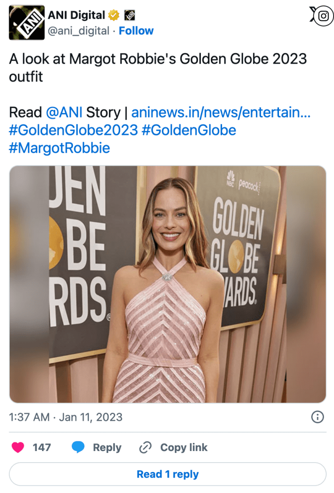Follow the ANI Digital account
Viewport: 334px width, 493px height.
tap(136, 31)
